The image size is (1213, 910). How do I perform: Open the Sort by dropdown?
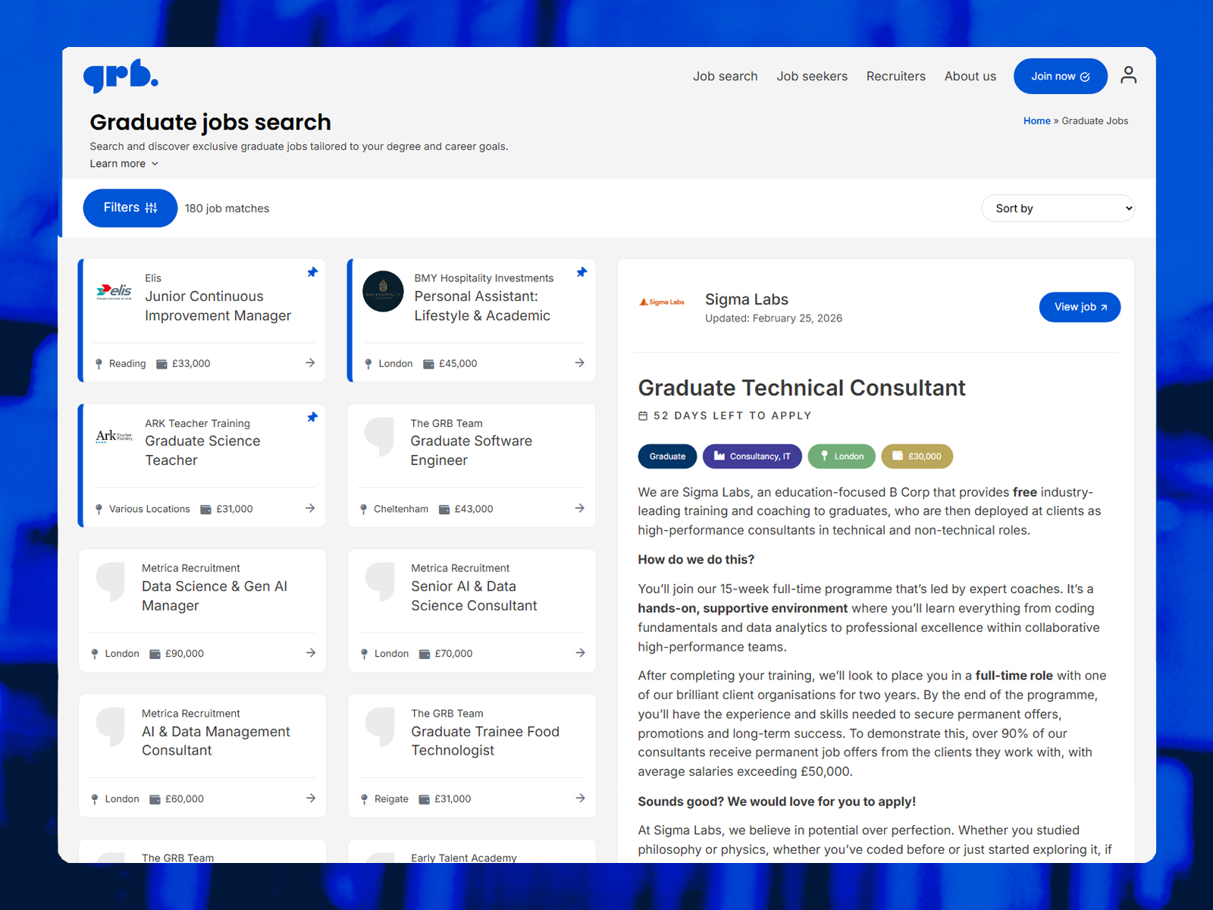1058,209
